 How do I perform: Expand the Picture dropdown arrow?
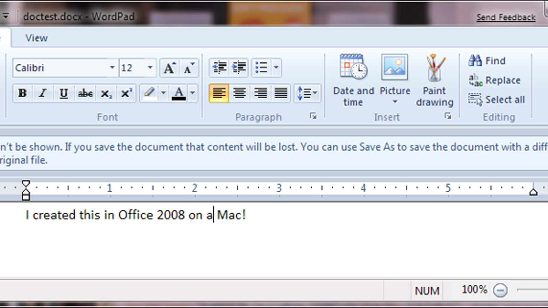395,102
